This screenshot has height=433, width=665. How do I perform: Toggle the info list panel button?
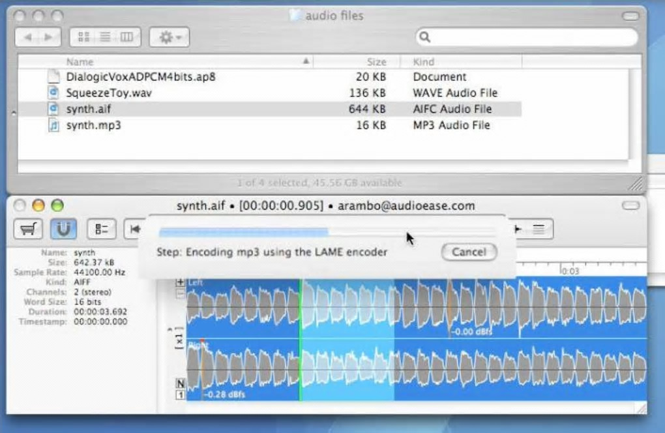tap(101, 229)
